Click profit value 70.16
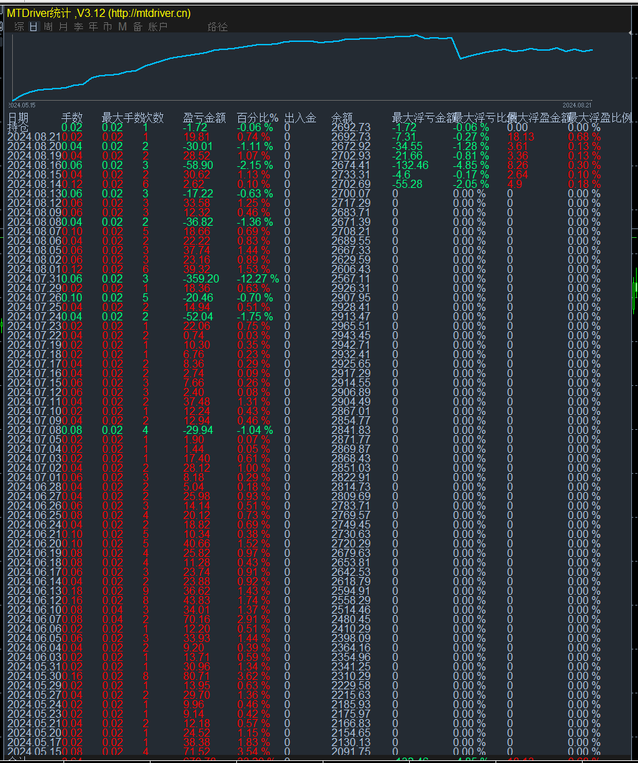638x763 pixels. click(196, 620)
